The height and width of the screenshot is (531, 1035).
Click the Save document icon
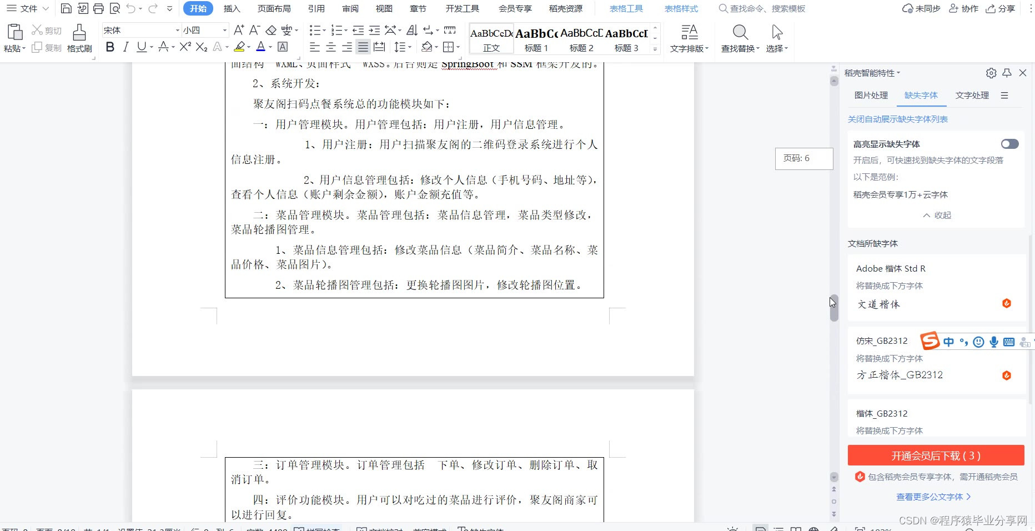click(66, 8)
